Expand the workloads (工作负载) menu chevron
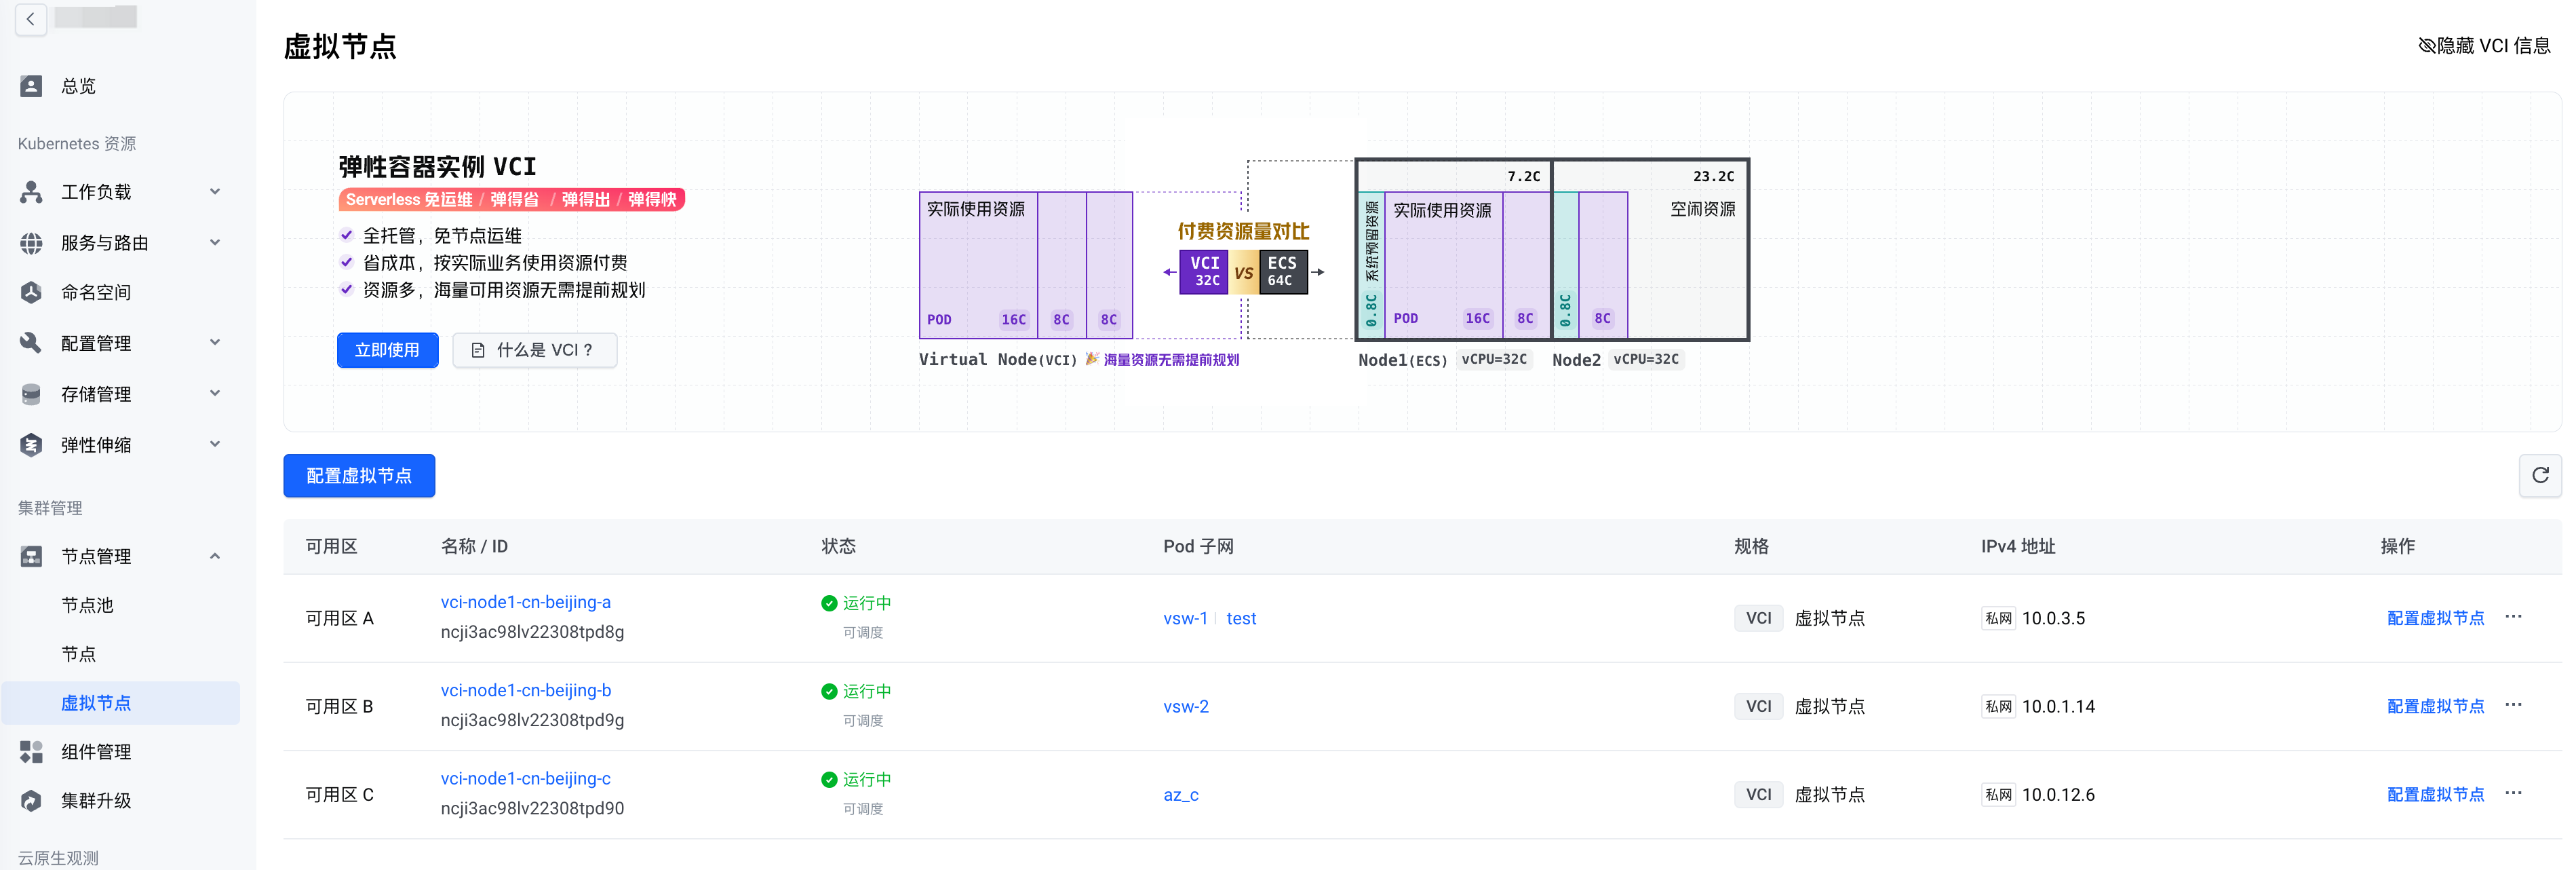Image resolution: width=2576 pixels, height=870 pixels. tap(215, 191)
